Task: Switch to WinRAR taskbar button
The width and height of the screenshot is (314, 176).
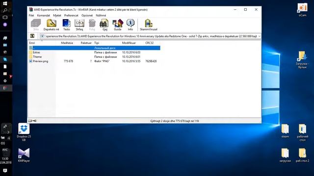Action: tap(5, 88)
